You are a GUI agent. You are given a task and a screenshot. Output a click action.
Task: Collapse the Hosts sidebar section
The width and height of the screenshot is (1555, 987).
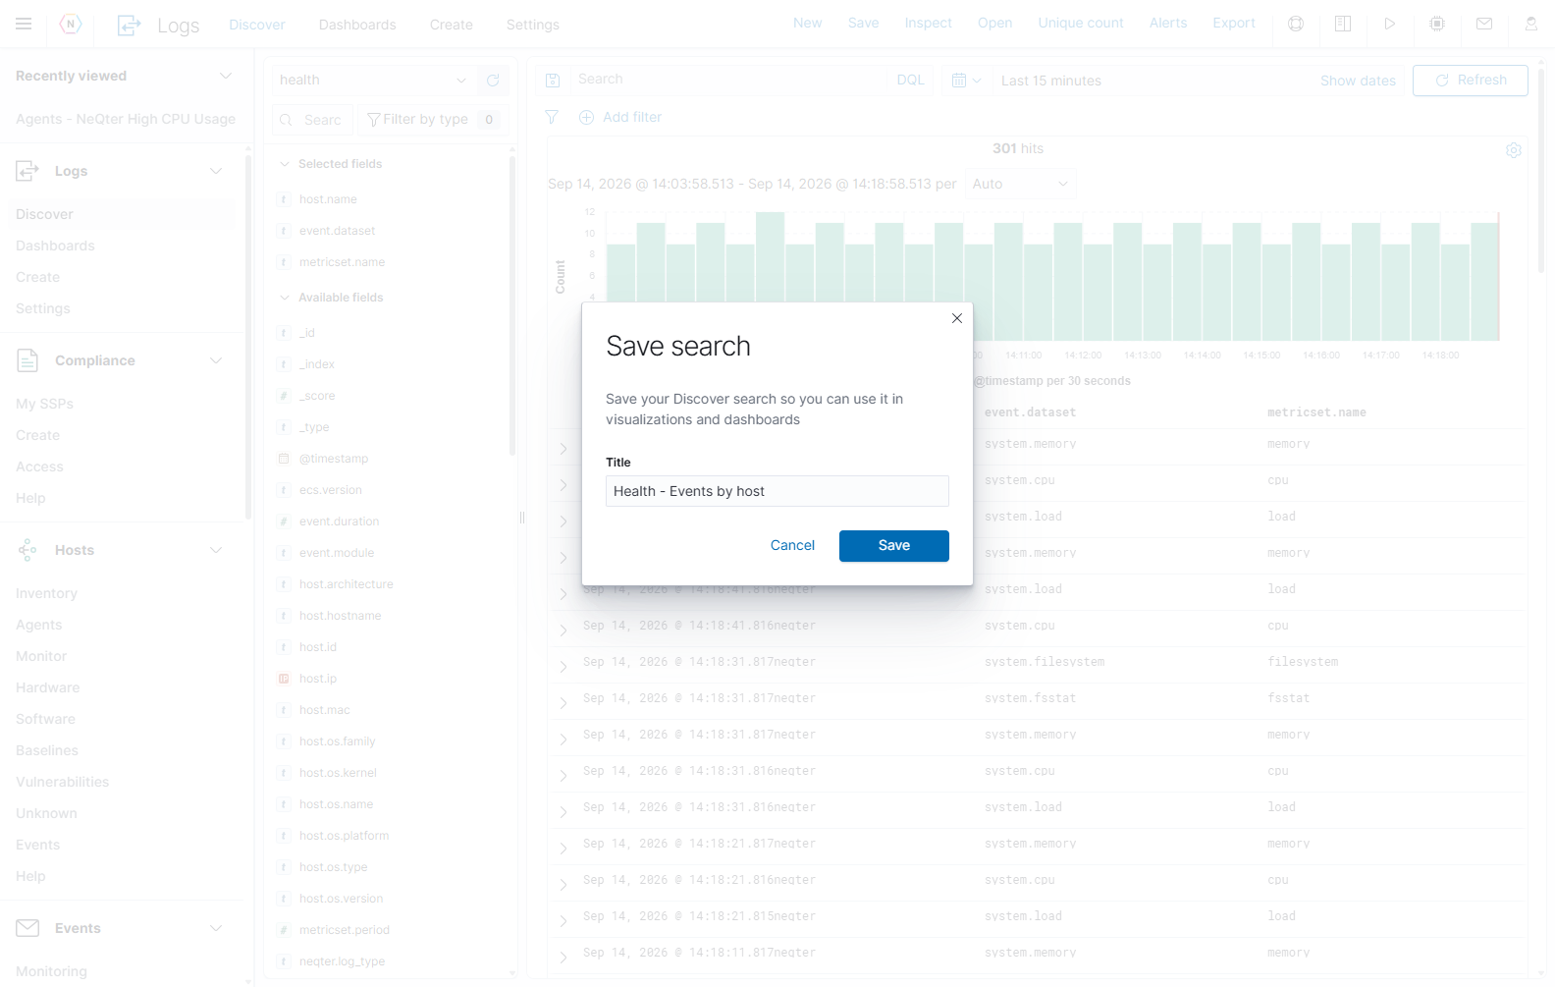click(216, 550)
